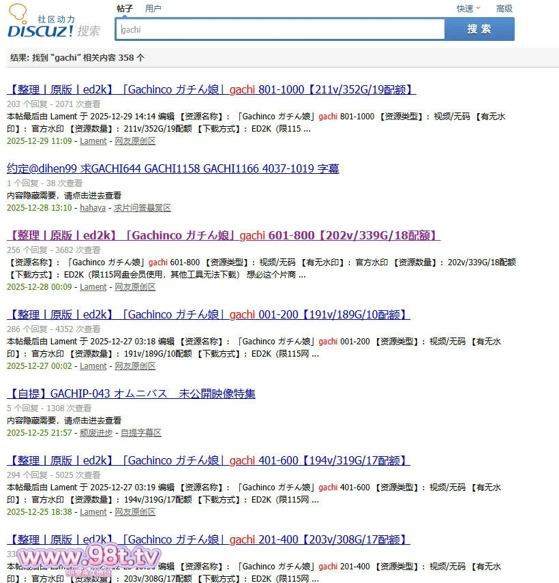Go to the 自提字幕区 forum
The height and width of the screenshot is (583, 559).
point(140,433)
